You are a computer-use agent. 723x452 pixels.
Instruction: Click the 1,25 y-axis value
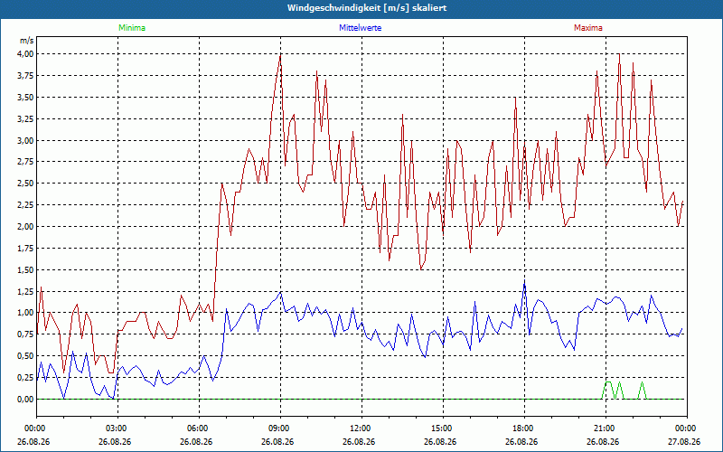tap(25, 291)
